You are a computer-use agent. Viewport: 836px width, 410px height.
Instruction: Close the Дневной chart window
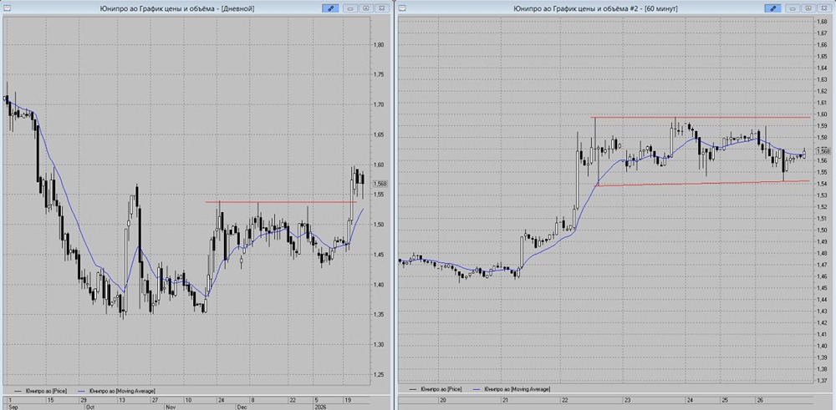[x=382, y=8]
